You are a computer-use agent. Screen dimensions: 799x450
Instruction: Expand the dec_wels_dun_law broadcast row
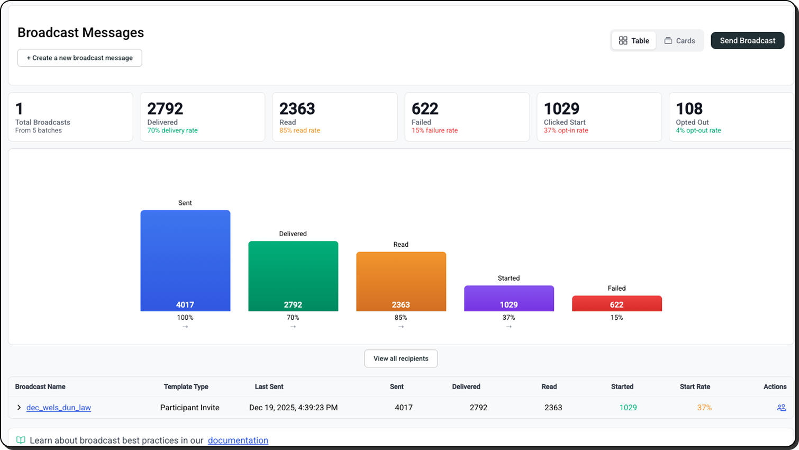[x=19, y=408]
